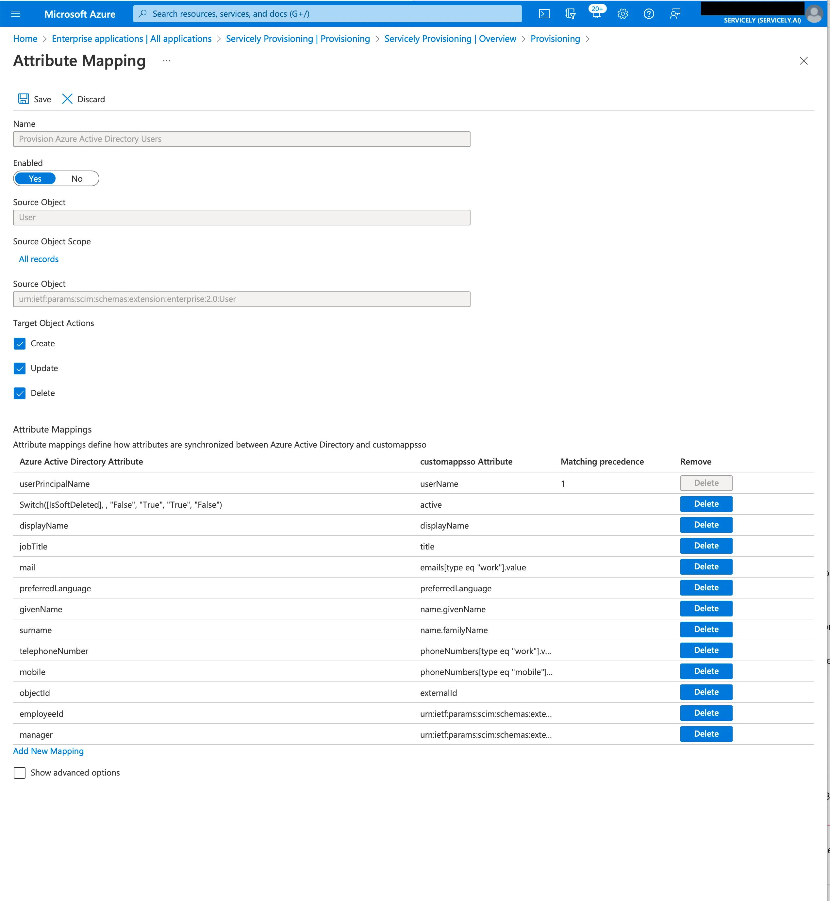Go to the Provisioning breadcrumb

555,39
